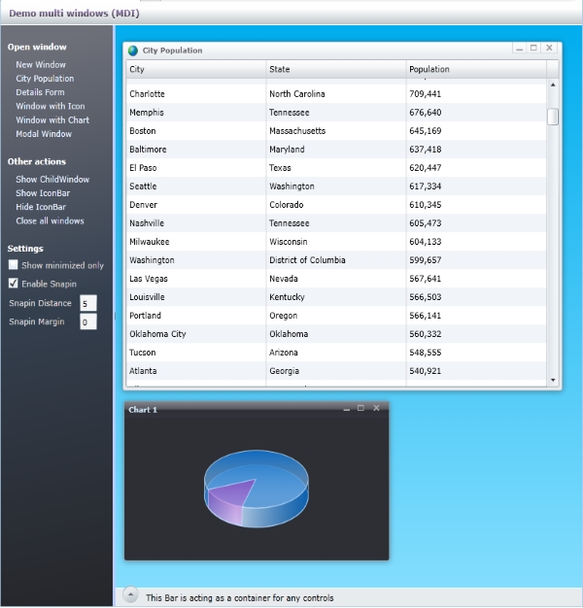Toggle Show minimized only checkbox

(14, 265)
